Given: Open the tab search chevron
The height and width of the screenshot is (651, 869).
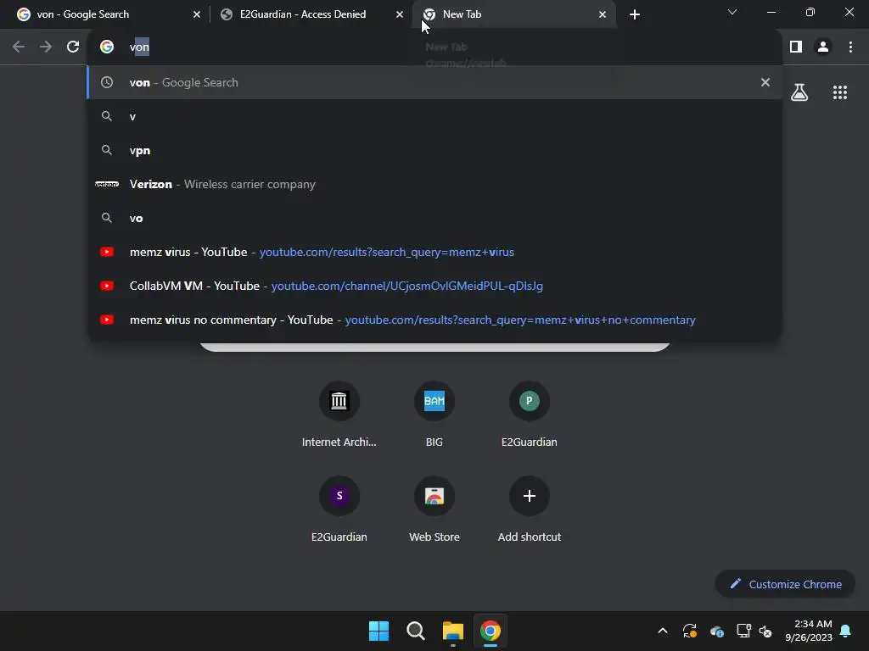Looking at the screenshot, I should click(x=732, y=12).
